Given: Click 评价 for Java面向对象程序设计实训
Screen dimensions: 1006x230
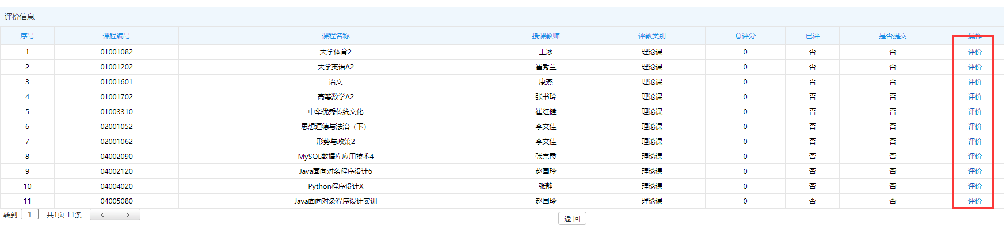Looking at the screenshot, I should point(974,201).
